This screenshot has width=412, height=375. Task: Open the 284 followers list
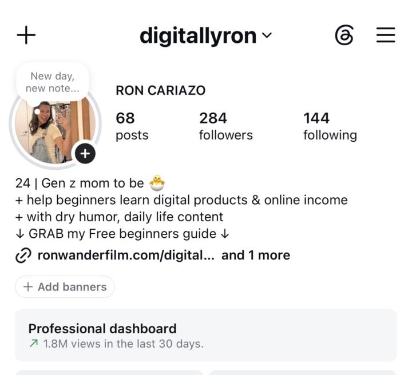point(225,126)
